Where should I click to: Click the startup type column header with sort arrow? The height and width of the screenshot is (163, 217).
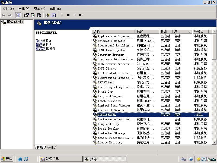pyautogui.click(x=182, y=32)
